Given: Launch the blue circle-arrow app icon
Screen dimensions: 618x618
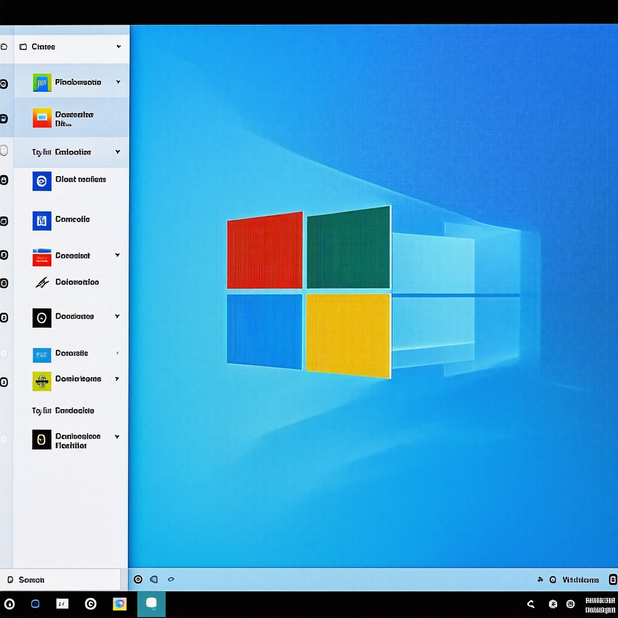Looking at the screenshot, I should tap(42, 181).
